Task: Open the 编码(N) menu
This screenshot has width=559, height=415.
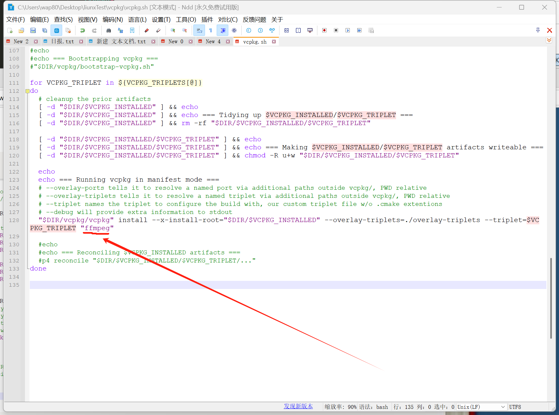Action: pos(113,20)
